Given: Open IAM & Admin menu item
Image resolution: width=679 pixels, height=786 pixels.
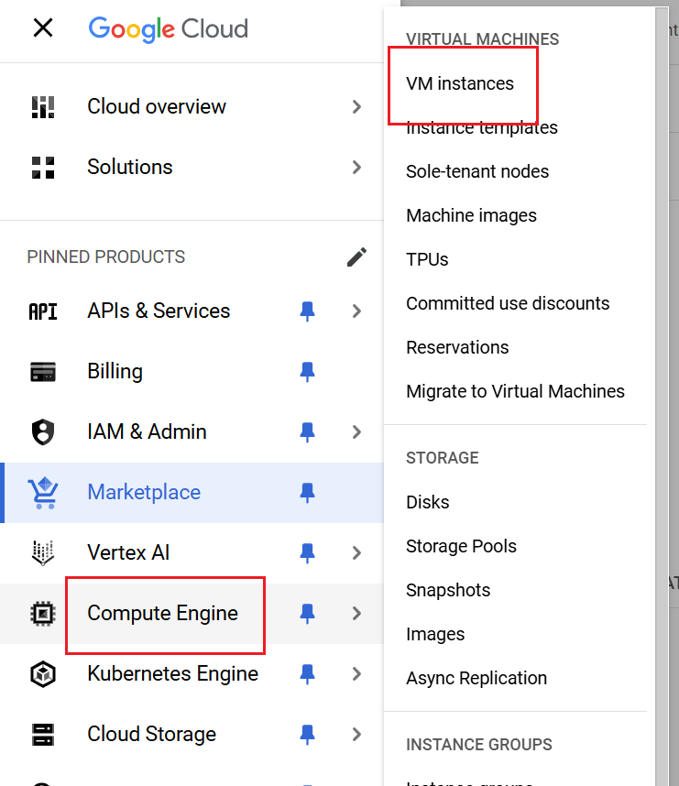Looking at the screenshot, I should [x=192, y=432].
